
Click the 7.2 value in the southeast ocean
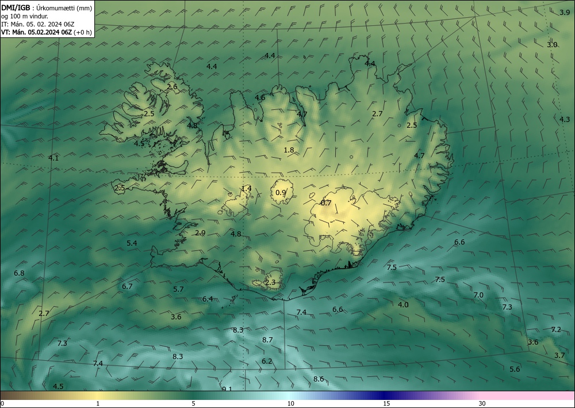[x=556, y=330]
